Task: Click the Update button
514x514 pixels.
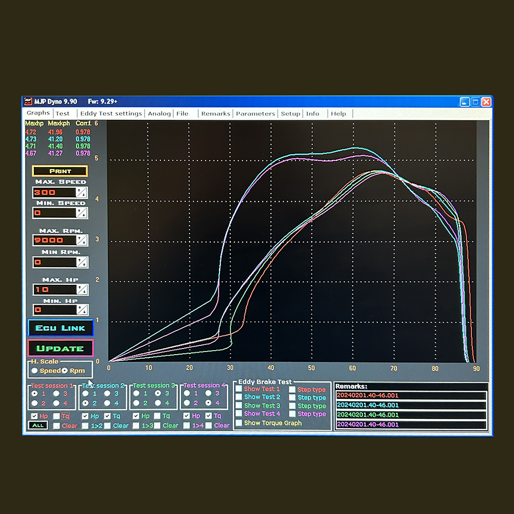Action: [60, 348]
